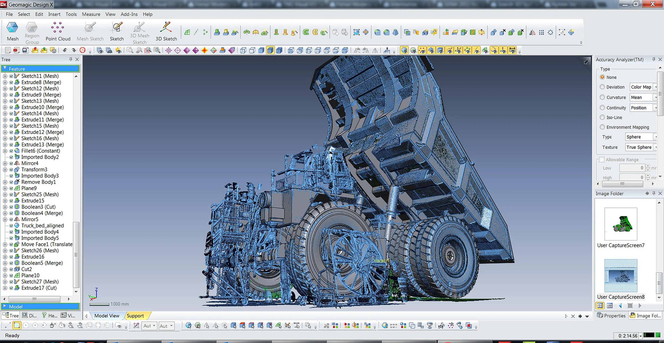Viewport: 664px width, 343px height.
Task: Select the User CaptureScreen7 thumbnail
Action: [x=621, y=224]
